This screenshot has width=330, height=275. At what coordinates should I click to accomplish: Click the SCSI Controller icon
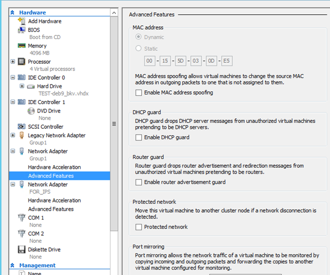click(22, 127)
